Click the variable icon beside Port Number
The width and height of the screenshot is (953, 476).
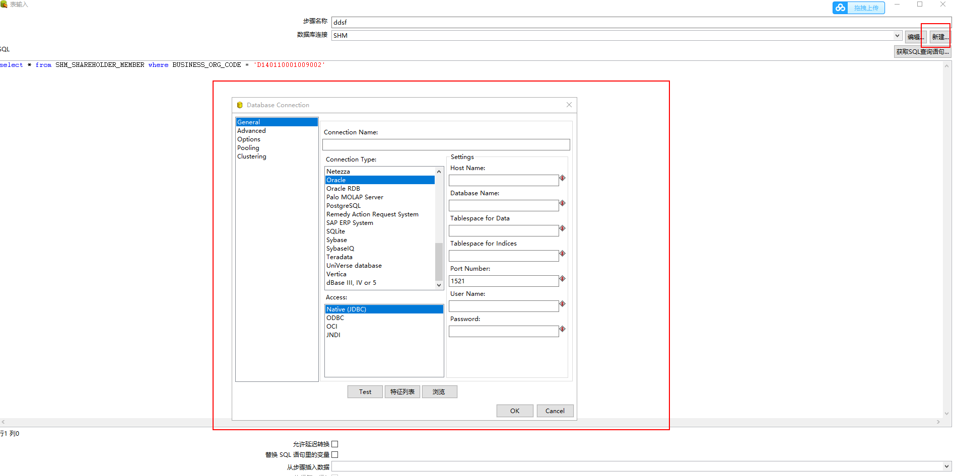tap(563, 279)
